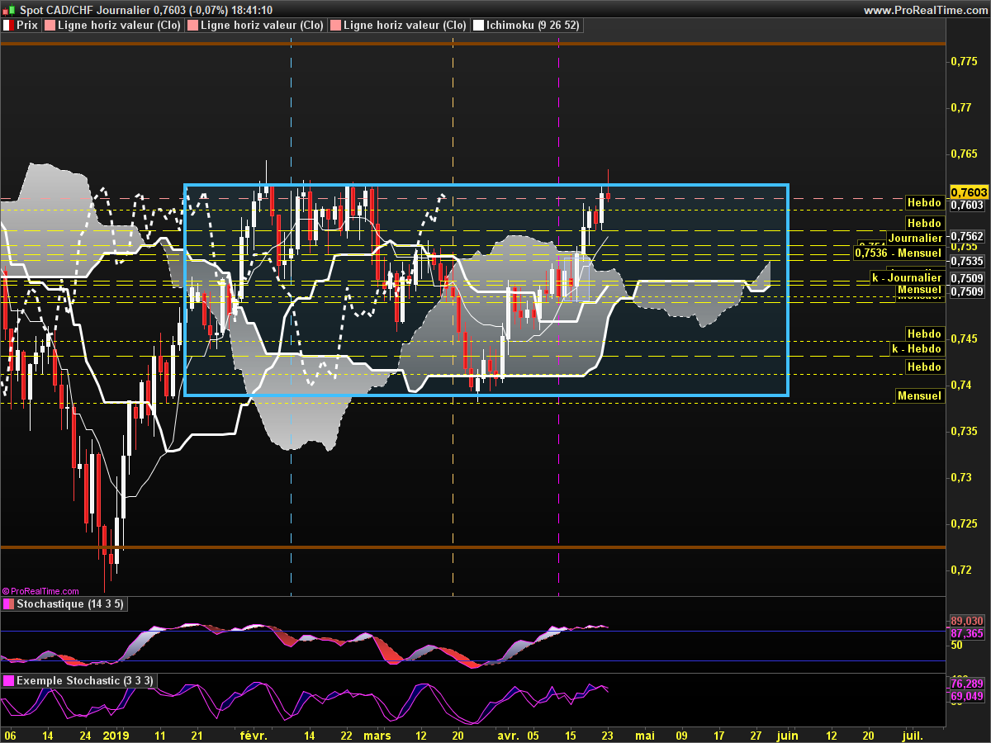Click the 50 level on stochastic scale

pyautogui.click(x=957, y=646)
